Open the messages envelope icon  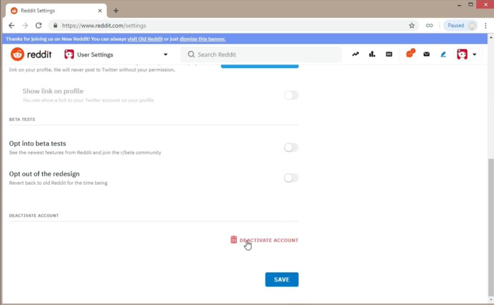pos(426,54)
